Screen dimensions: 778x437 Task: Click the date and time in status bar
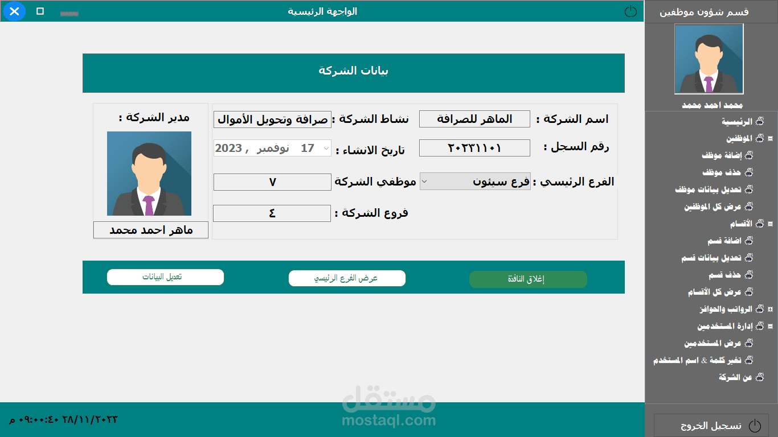(63, 420)
